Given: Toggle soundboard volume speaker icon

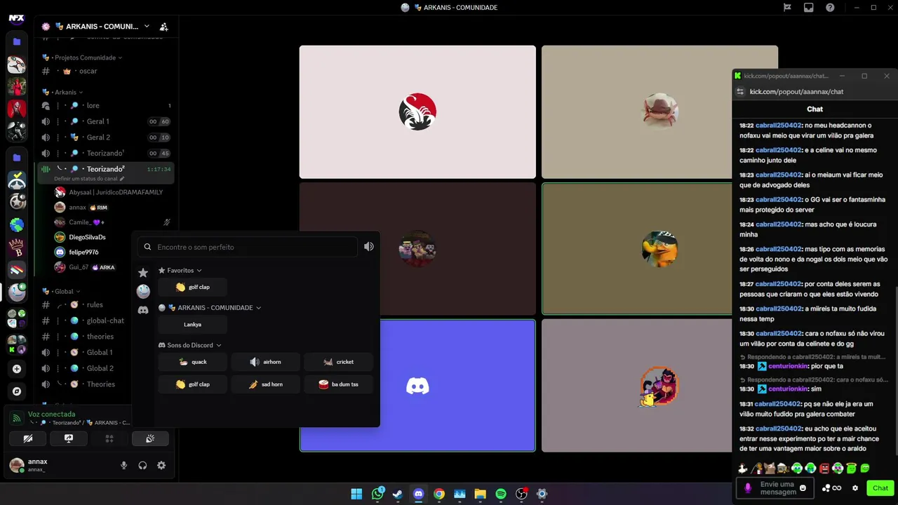Looking at the screenshot, I should (369, 247).
